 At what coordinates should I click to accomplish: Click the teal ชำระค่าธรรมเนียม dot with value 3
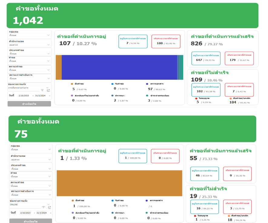(x=147, y=96)
